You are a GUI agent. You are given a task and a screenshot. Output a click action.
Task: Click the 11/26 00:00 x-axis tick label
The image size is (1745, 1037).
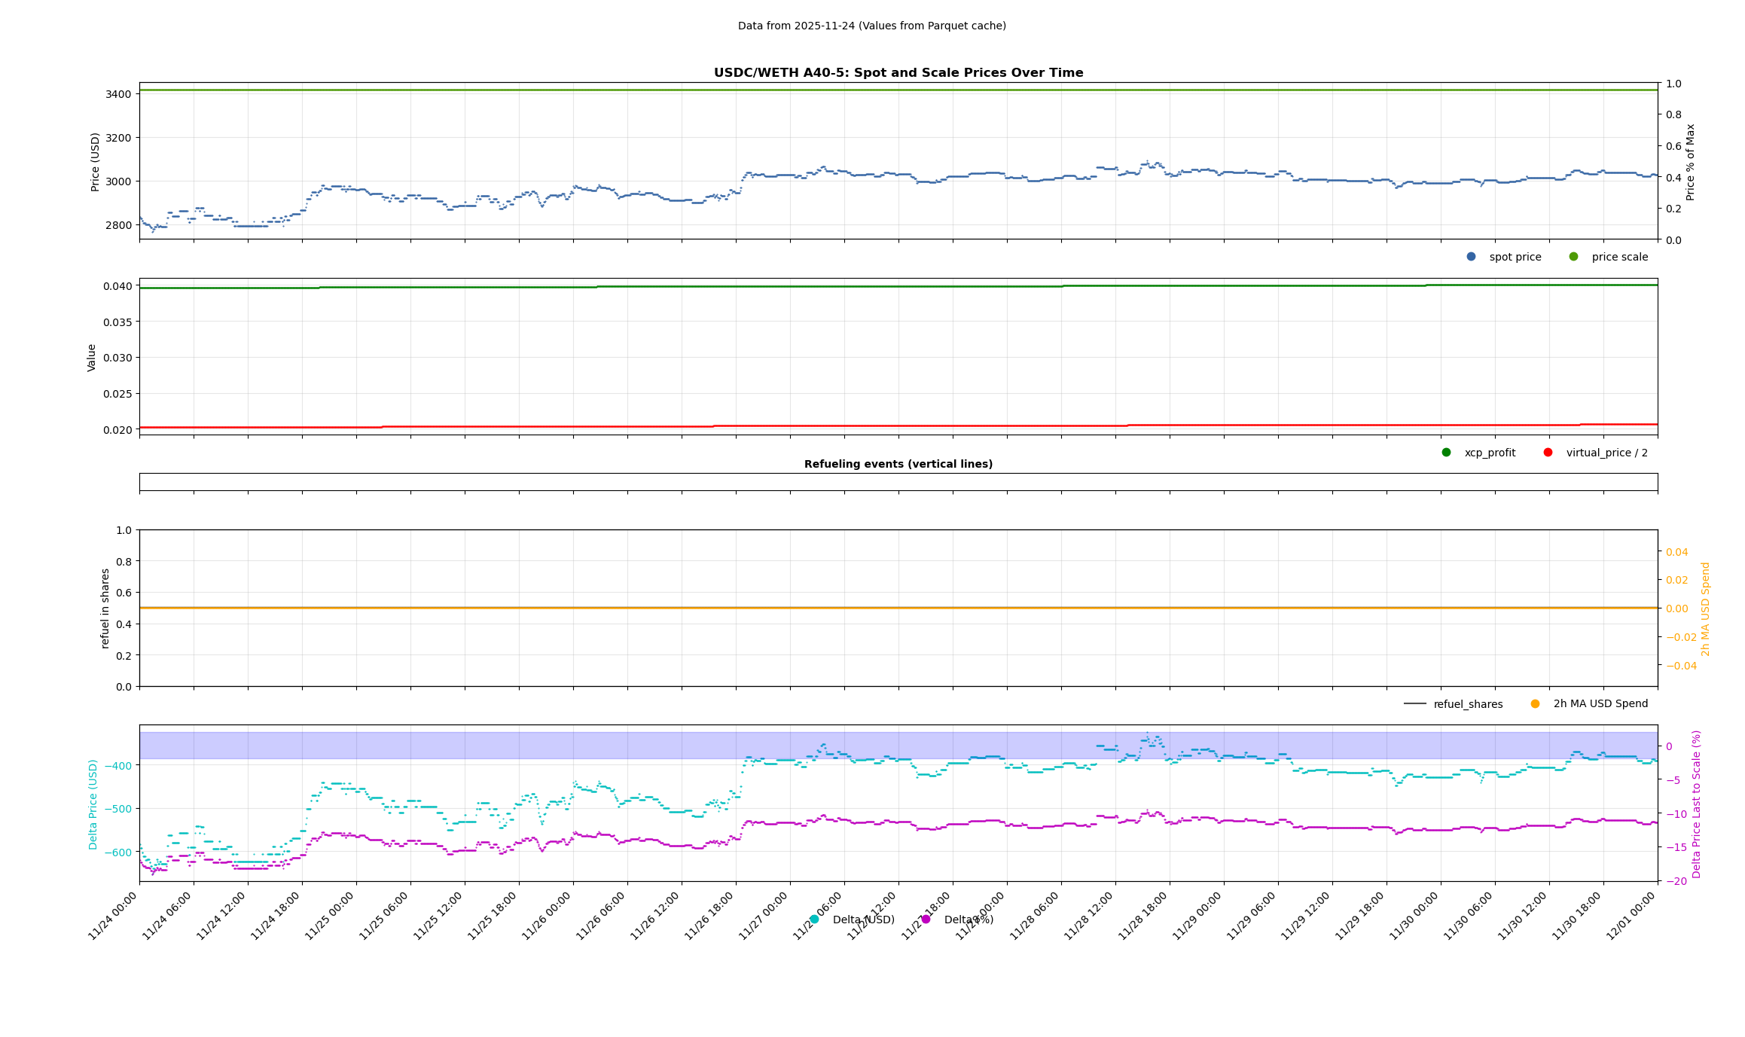[x=547, y=916]
